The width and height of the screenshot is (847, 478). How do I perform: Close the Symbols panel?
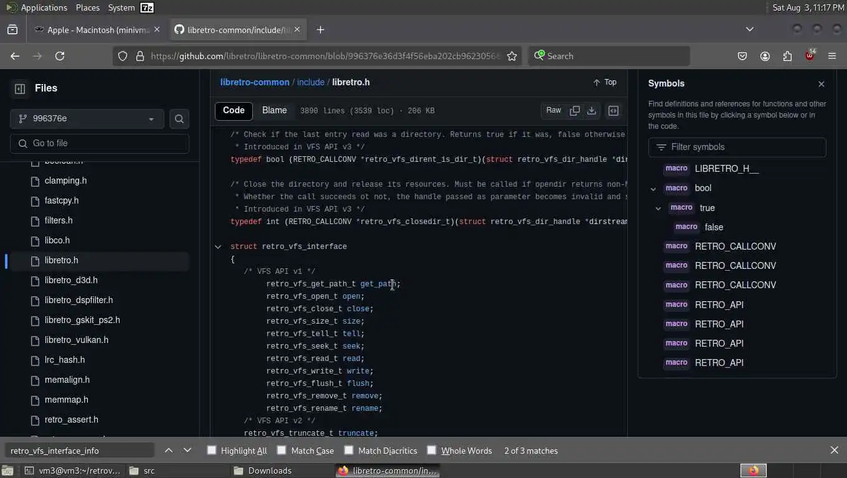(x=821, y=84)
